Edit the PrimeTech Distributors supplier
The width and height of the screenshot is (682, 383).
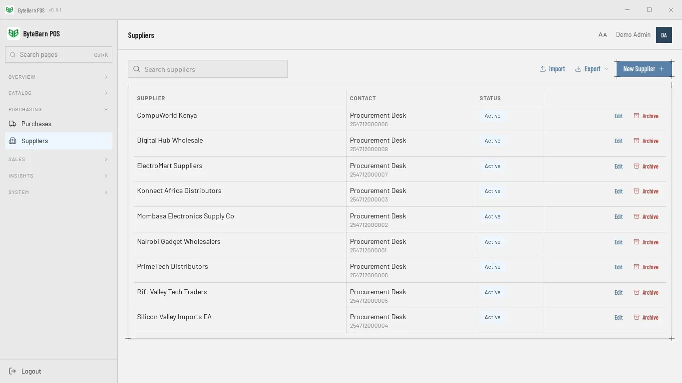pos(619,267)
